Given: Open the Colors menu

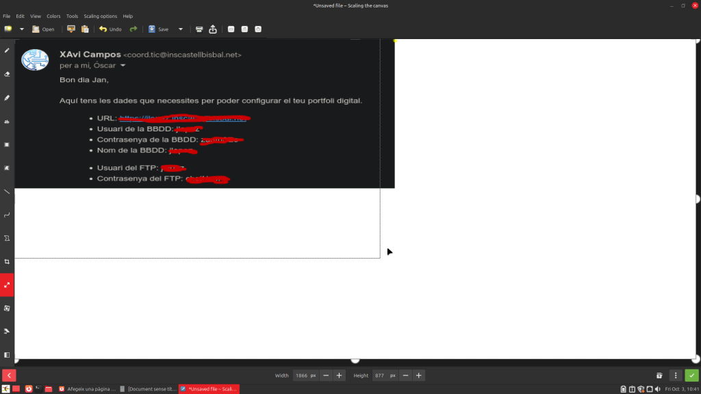Looking at the screenshot, I should pyautogui.click(x=53, y=16).
